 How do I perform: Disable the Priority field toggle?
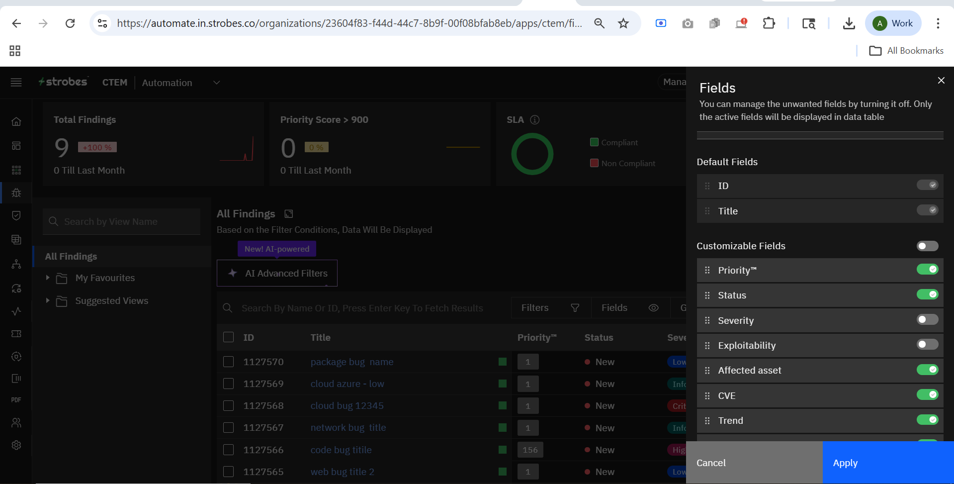tap(927, 270)
